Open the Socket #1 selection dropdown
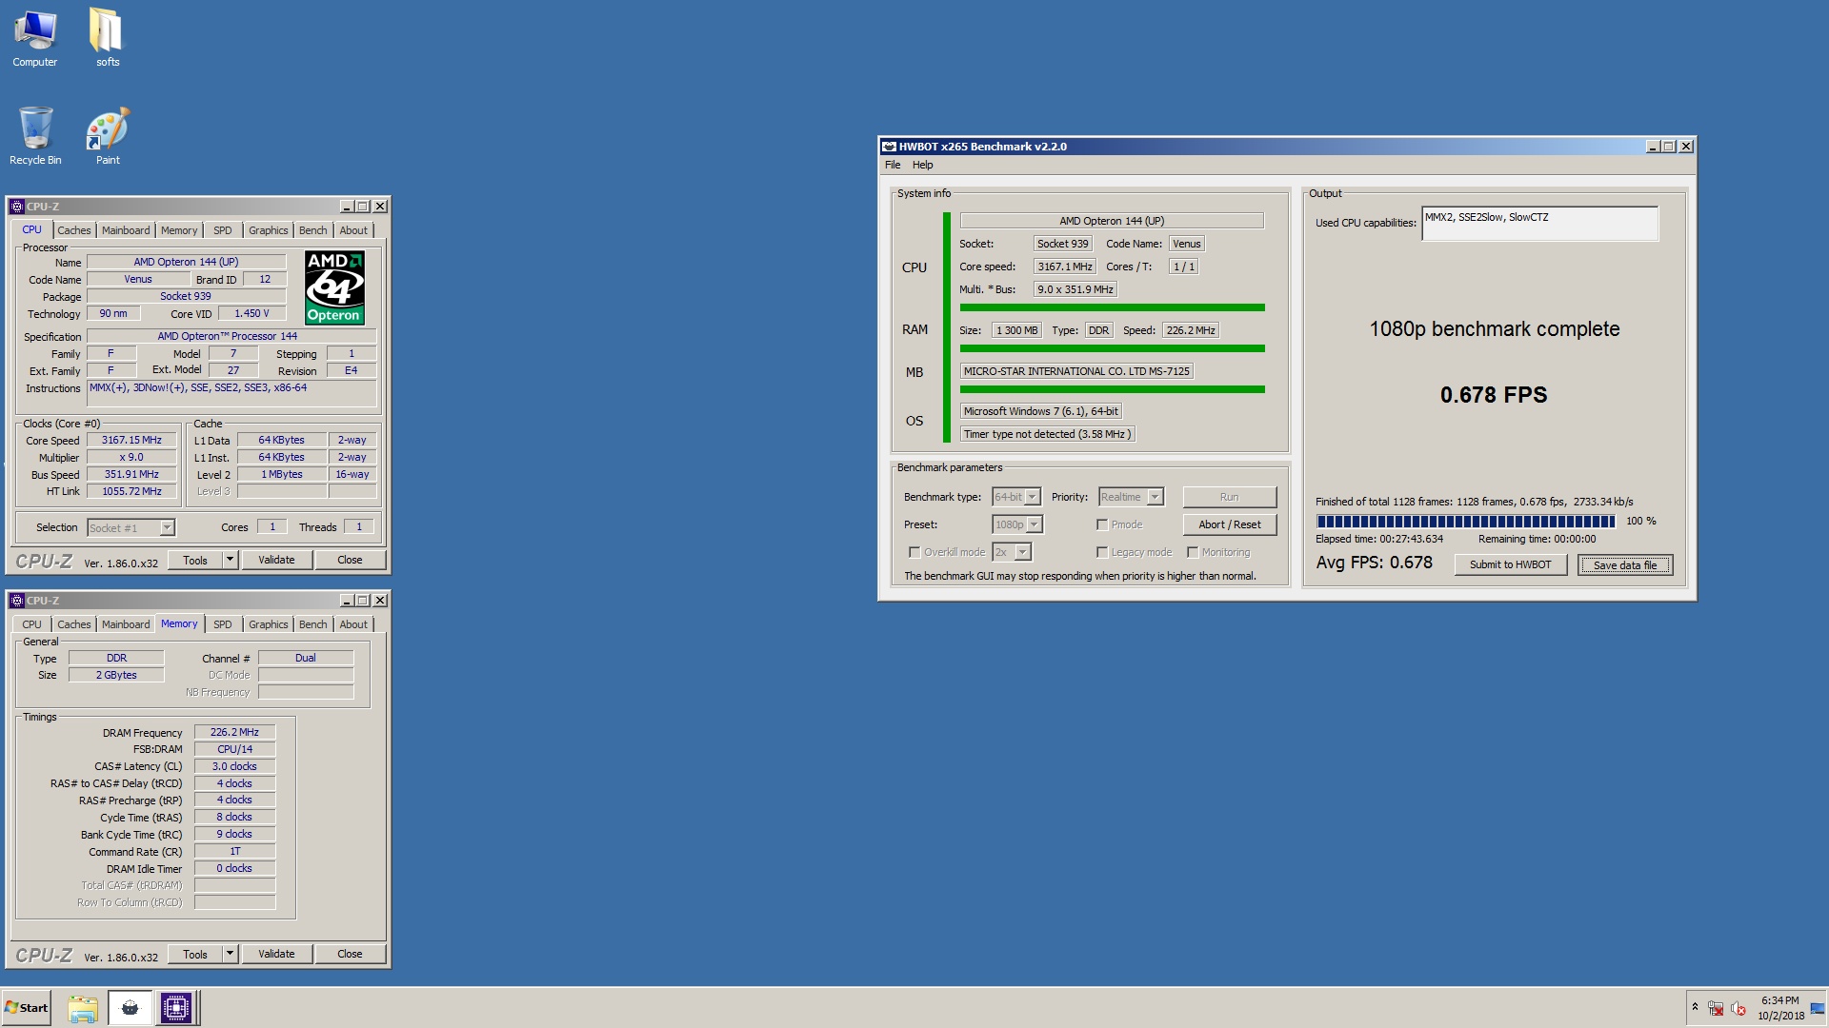Screen dimensions: 1829x1028 click(131, 527)
